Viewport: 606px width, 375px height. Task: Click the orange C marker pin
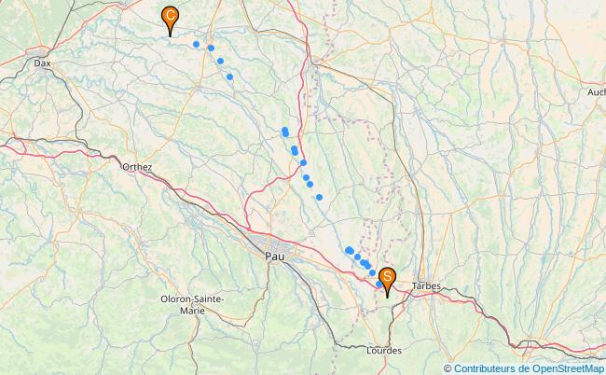pyautogui.click(x=170, y=21)
